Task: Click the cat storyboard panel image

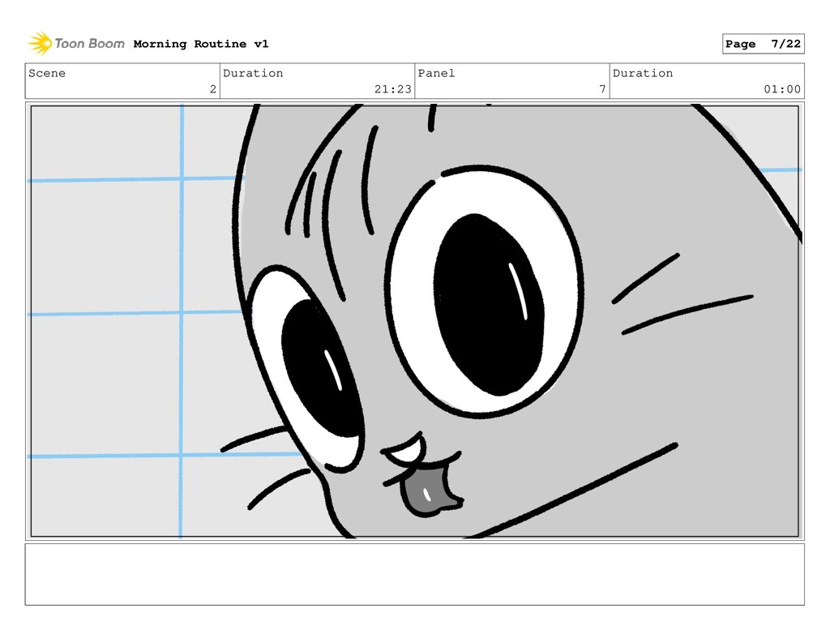Action: 414,321
